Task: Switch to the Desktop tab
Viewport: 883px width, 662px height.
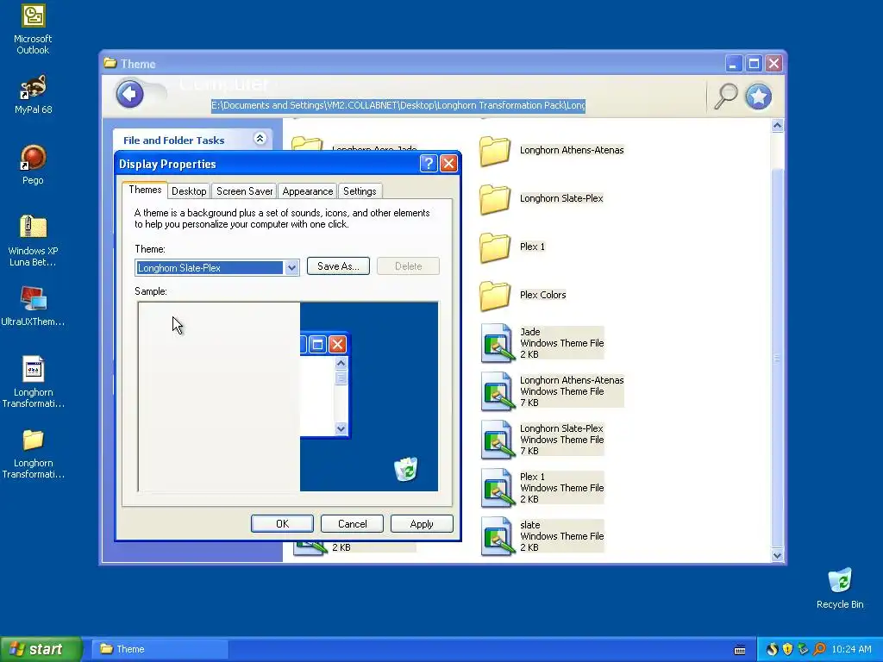Action: tap(189, 190)
